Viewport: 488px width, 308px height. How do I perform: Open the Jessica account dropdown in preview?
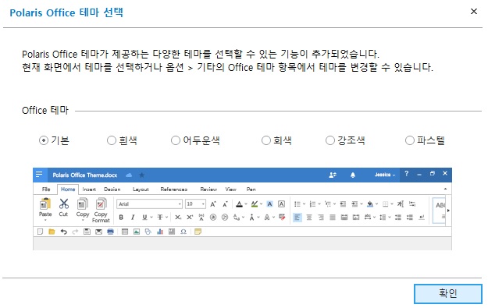tap(385, 175)
